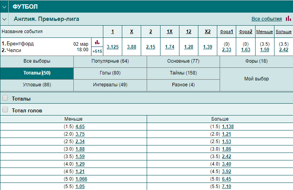Click the Брентфорд team name
The height and width of the screenshot is (190, 293).
[20, 44]
